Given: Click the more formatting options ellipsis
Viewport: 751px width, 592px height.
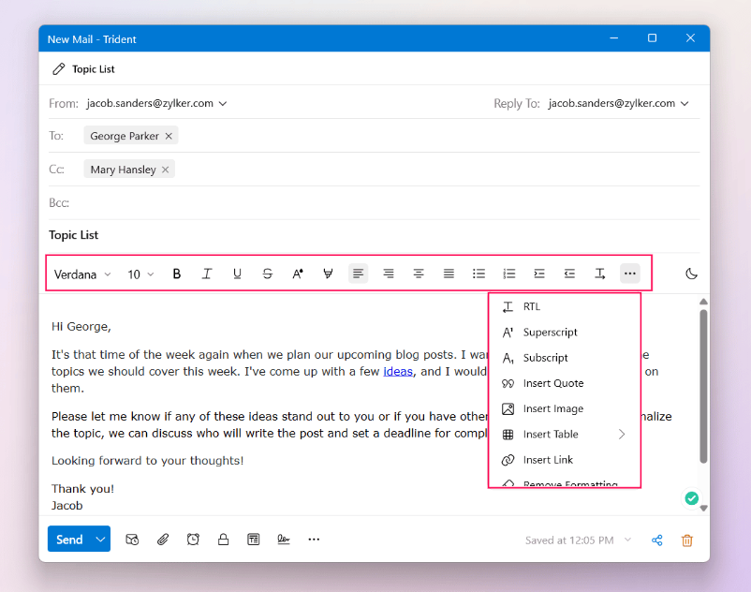Looking at the screenshot, I should tap(630, 274).
